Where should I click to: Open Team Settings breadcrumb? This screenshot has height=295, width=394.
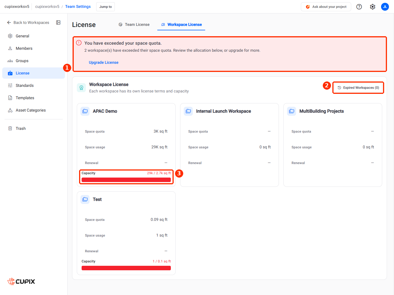[78, 6]
